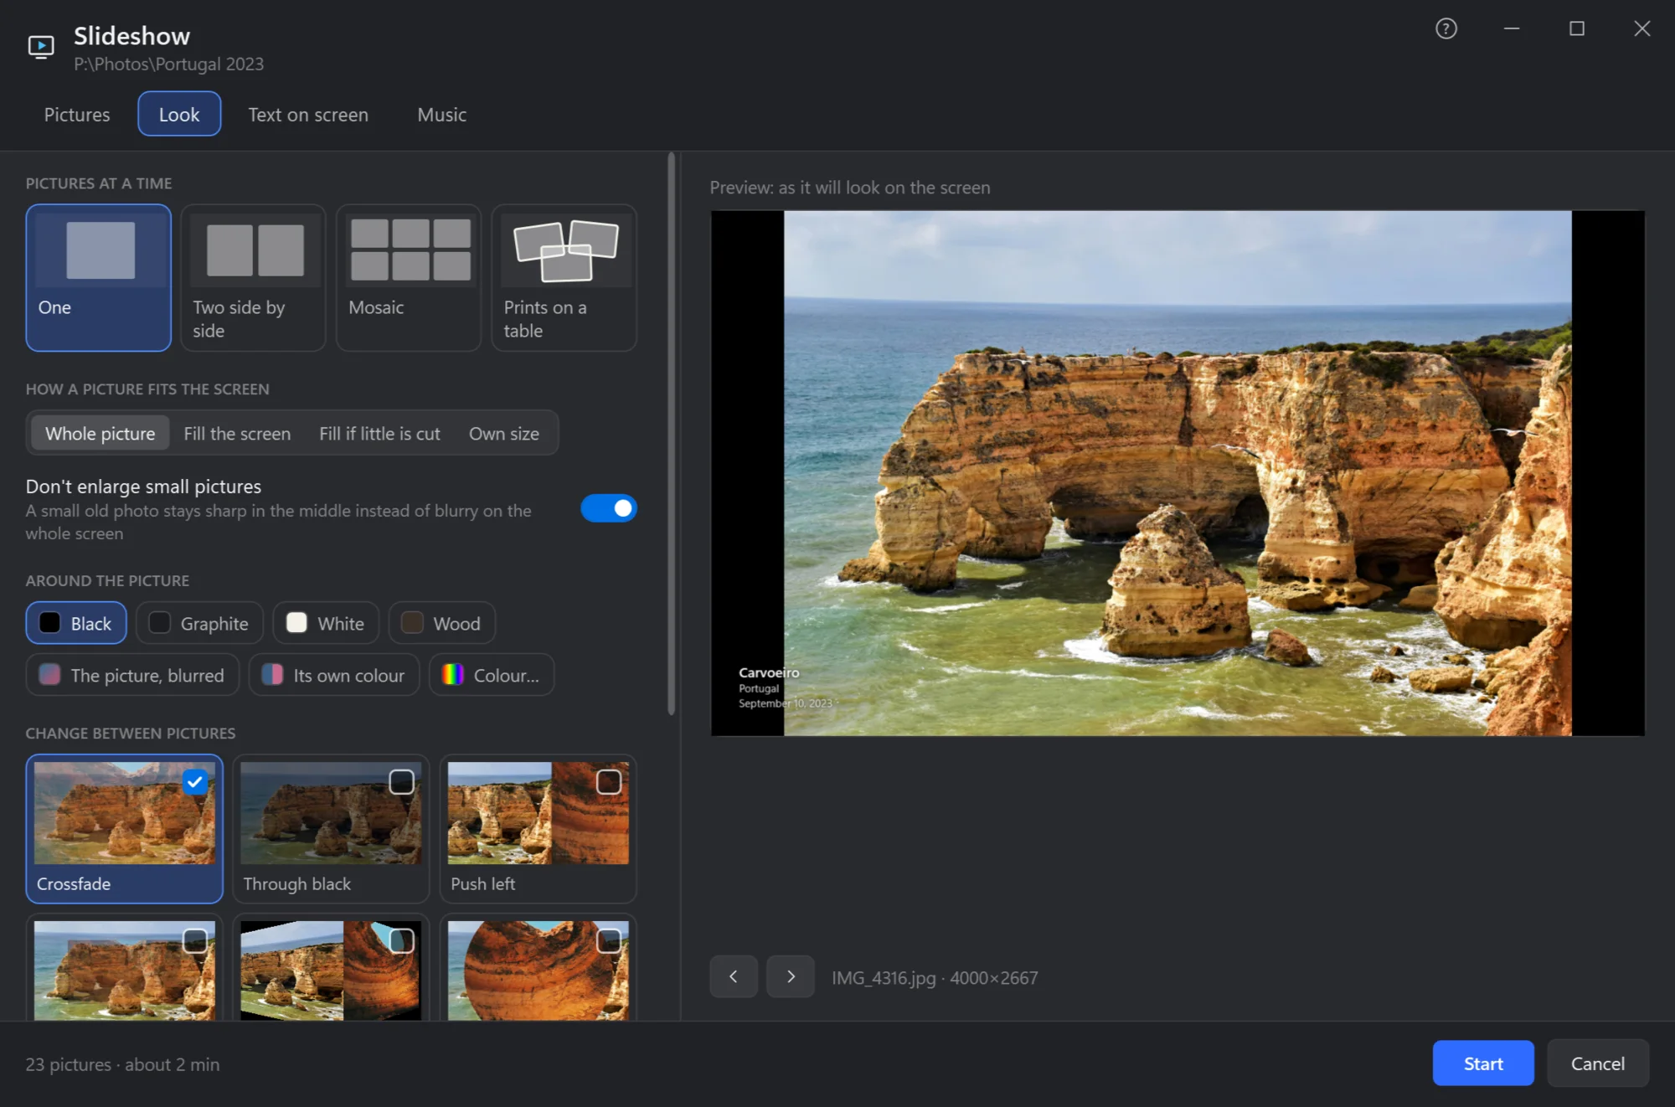Choose the Prints on a table layout
Screen dimensions: 1675x1107
pos(564,277)
